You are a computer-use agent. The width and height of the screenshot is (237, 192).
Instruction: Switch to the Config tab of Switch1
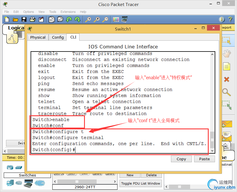click(x=58, y=37)
